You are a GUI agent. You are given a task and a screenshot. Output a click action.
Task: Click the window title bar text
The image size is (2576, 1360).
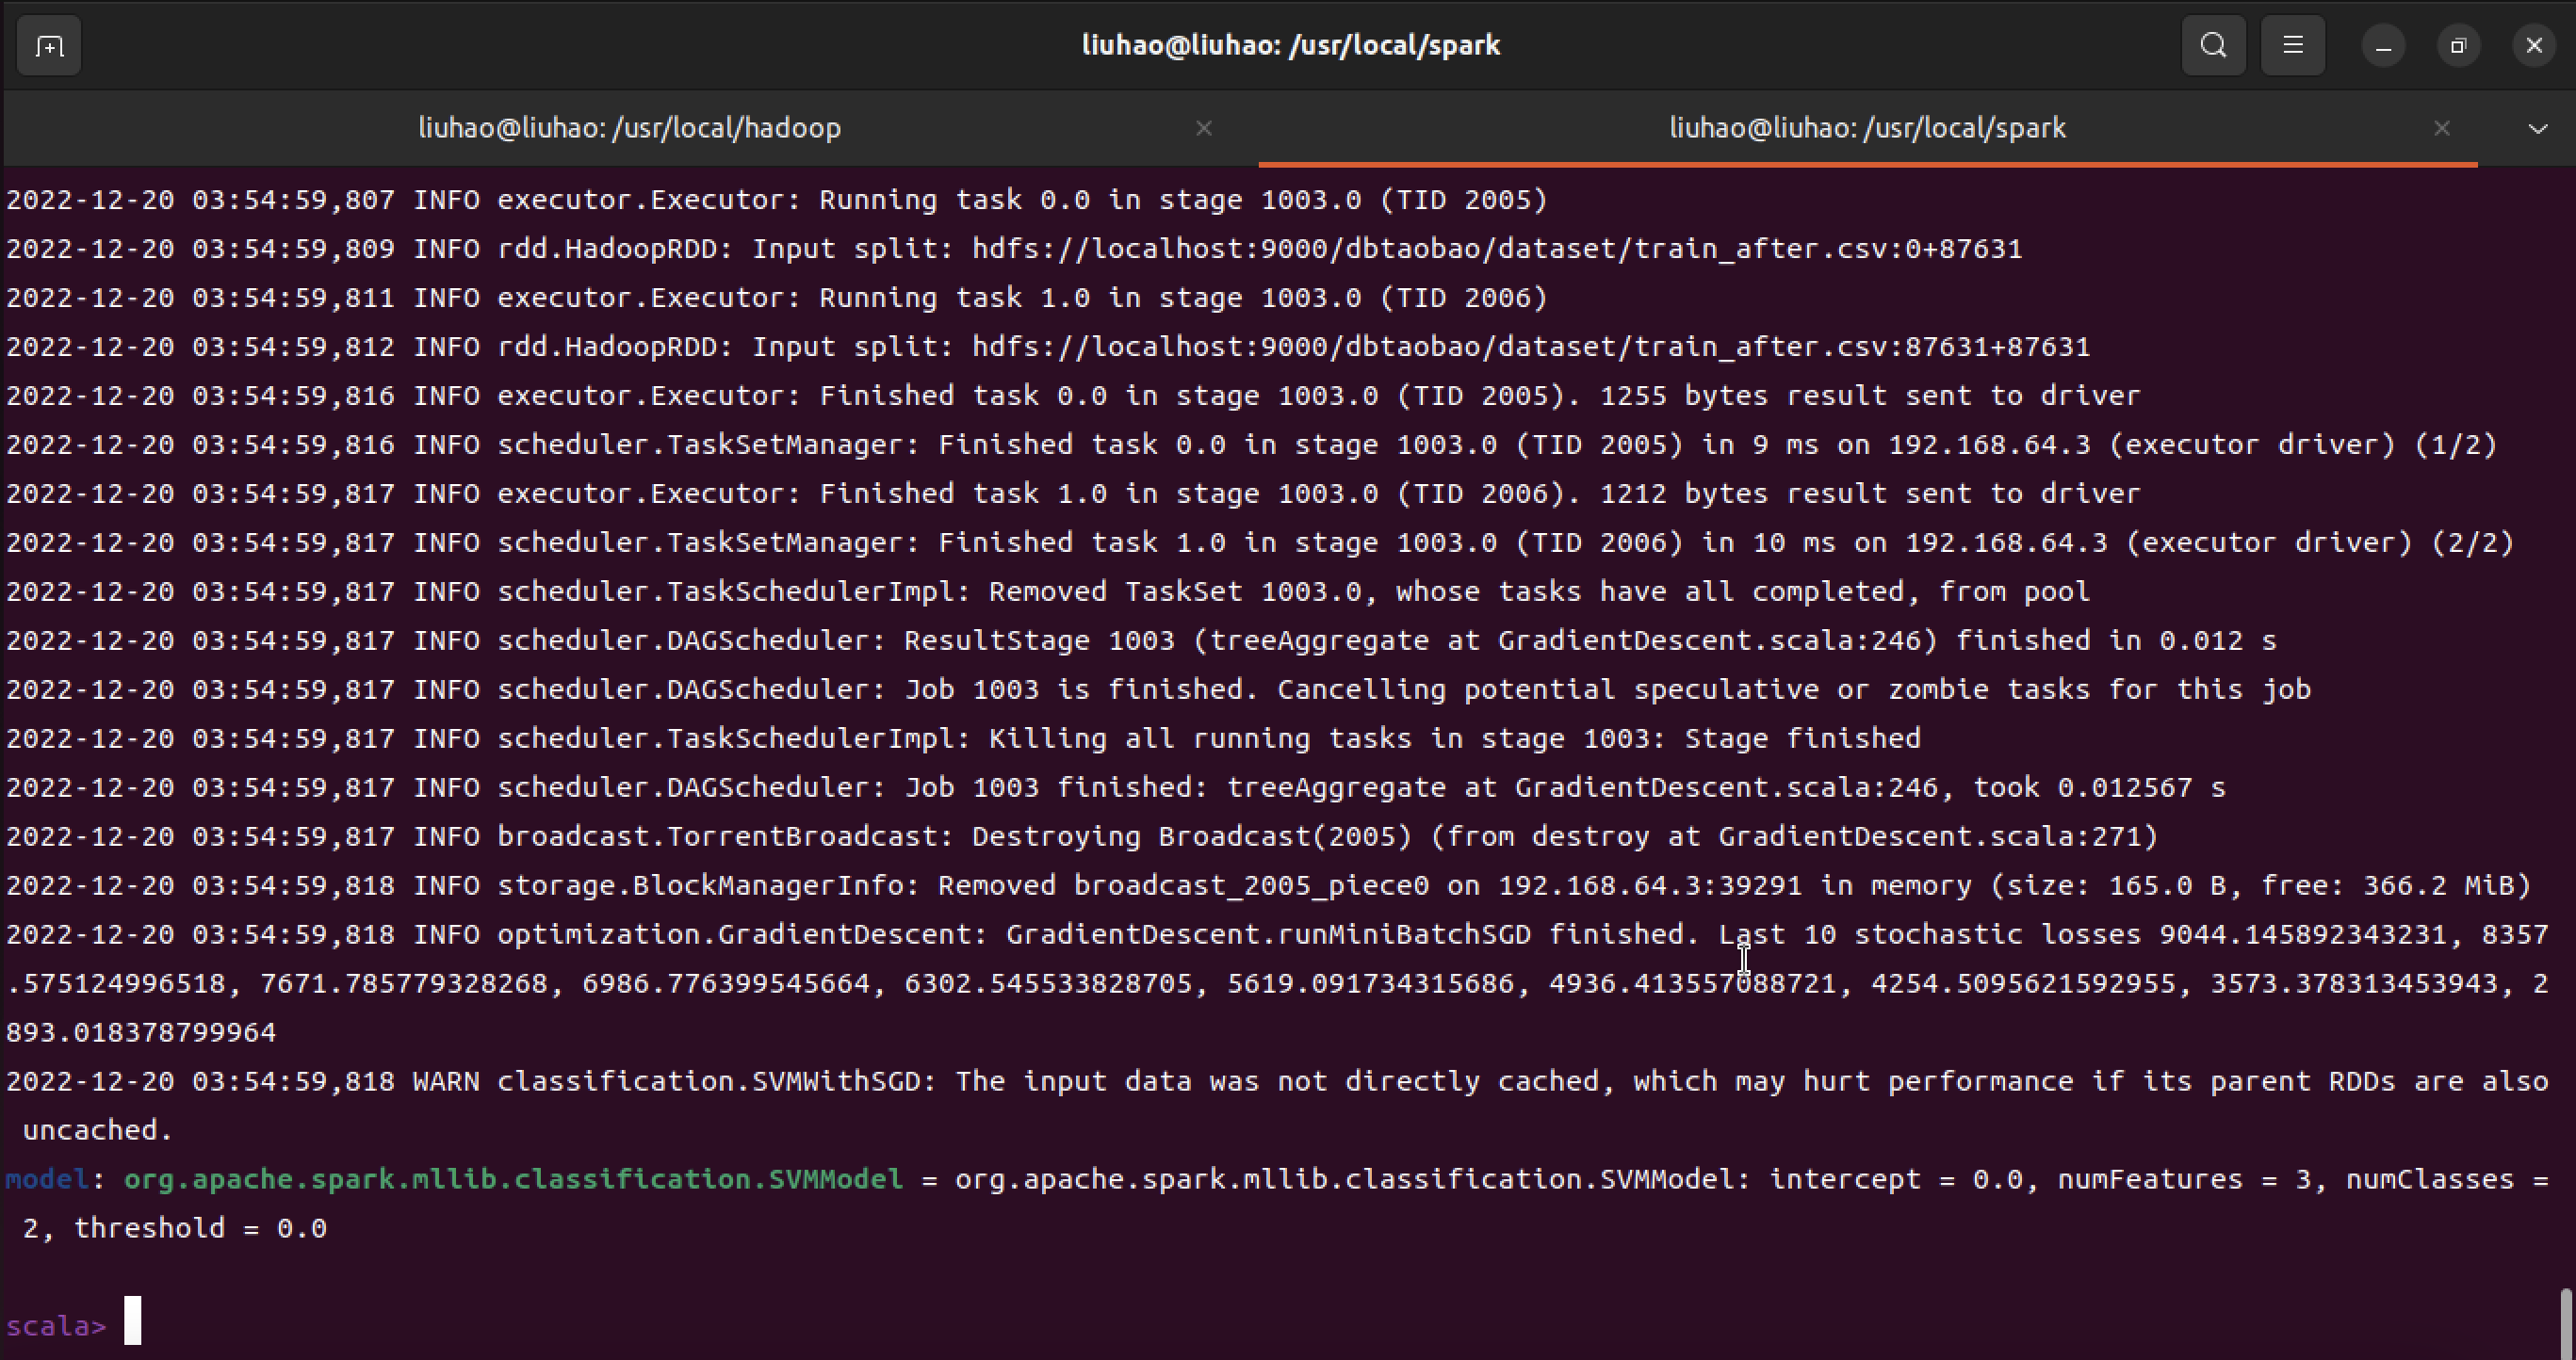(x=1290, y=46)
